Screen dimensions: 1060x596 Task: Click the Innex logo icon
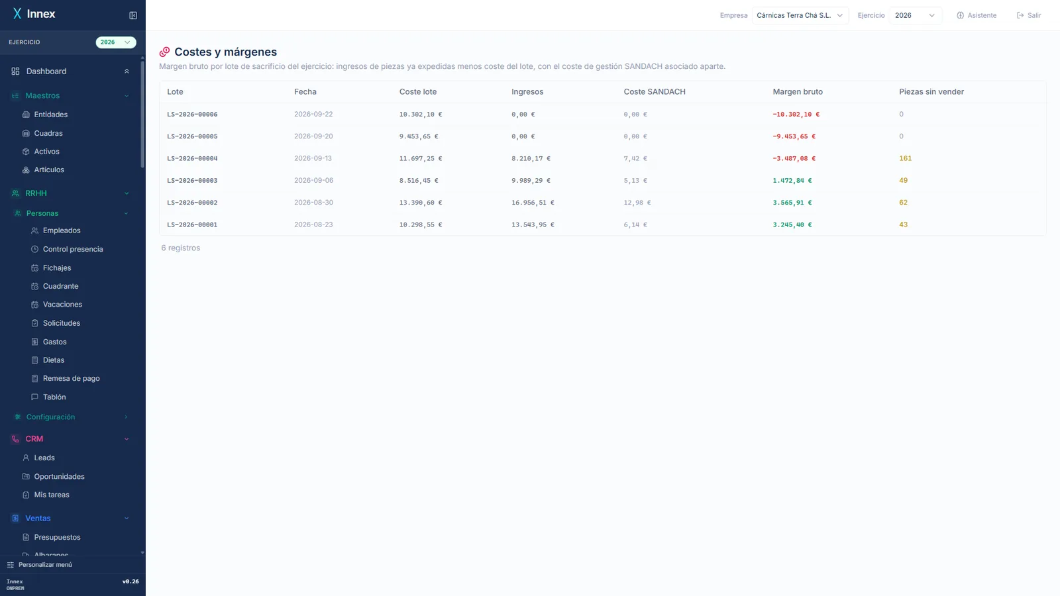point(17,14)
